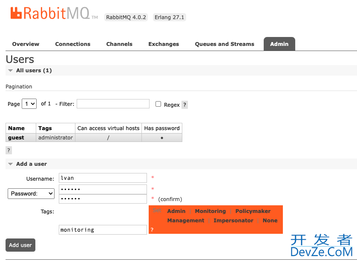The image size is (357, 261).
Task: Open the help icon below users table
Action: 9,150
